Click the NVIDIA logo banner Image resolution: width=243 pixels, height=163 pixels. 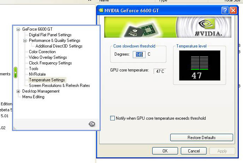[167, 27]
